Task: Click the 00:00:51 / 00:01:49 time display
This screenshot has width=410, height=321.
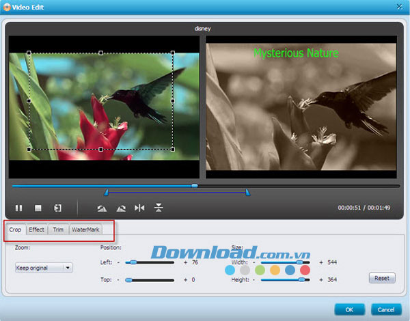Action: tap(364, 208)
